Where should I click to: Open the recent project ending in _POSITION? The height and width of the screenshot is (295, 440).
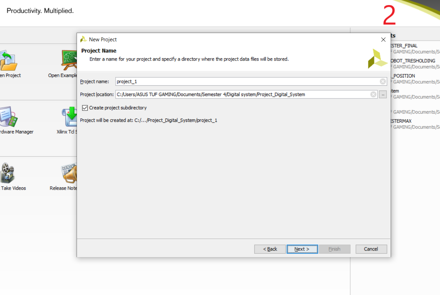(x=403, y=76)
